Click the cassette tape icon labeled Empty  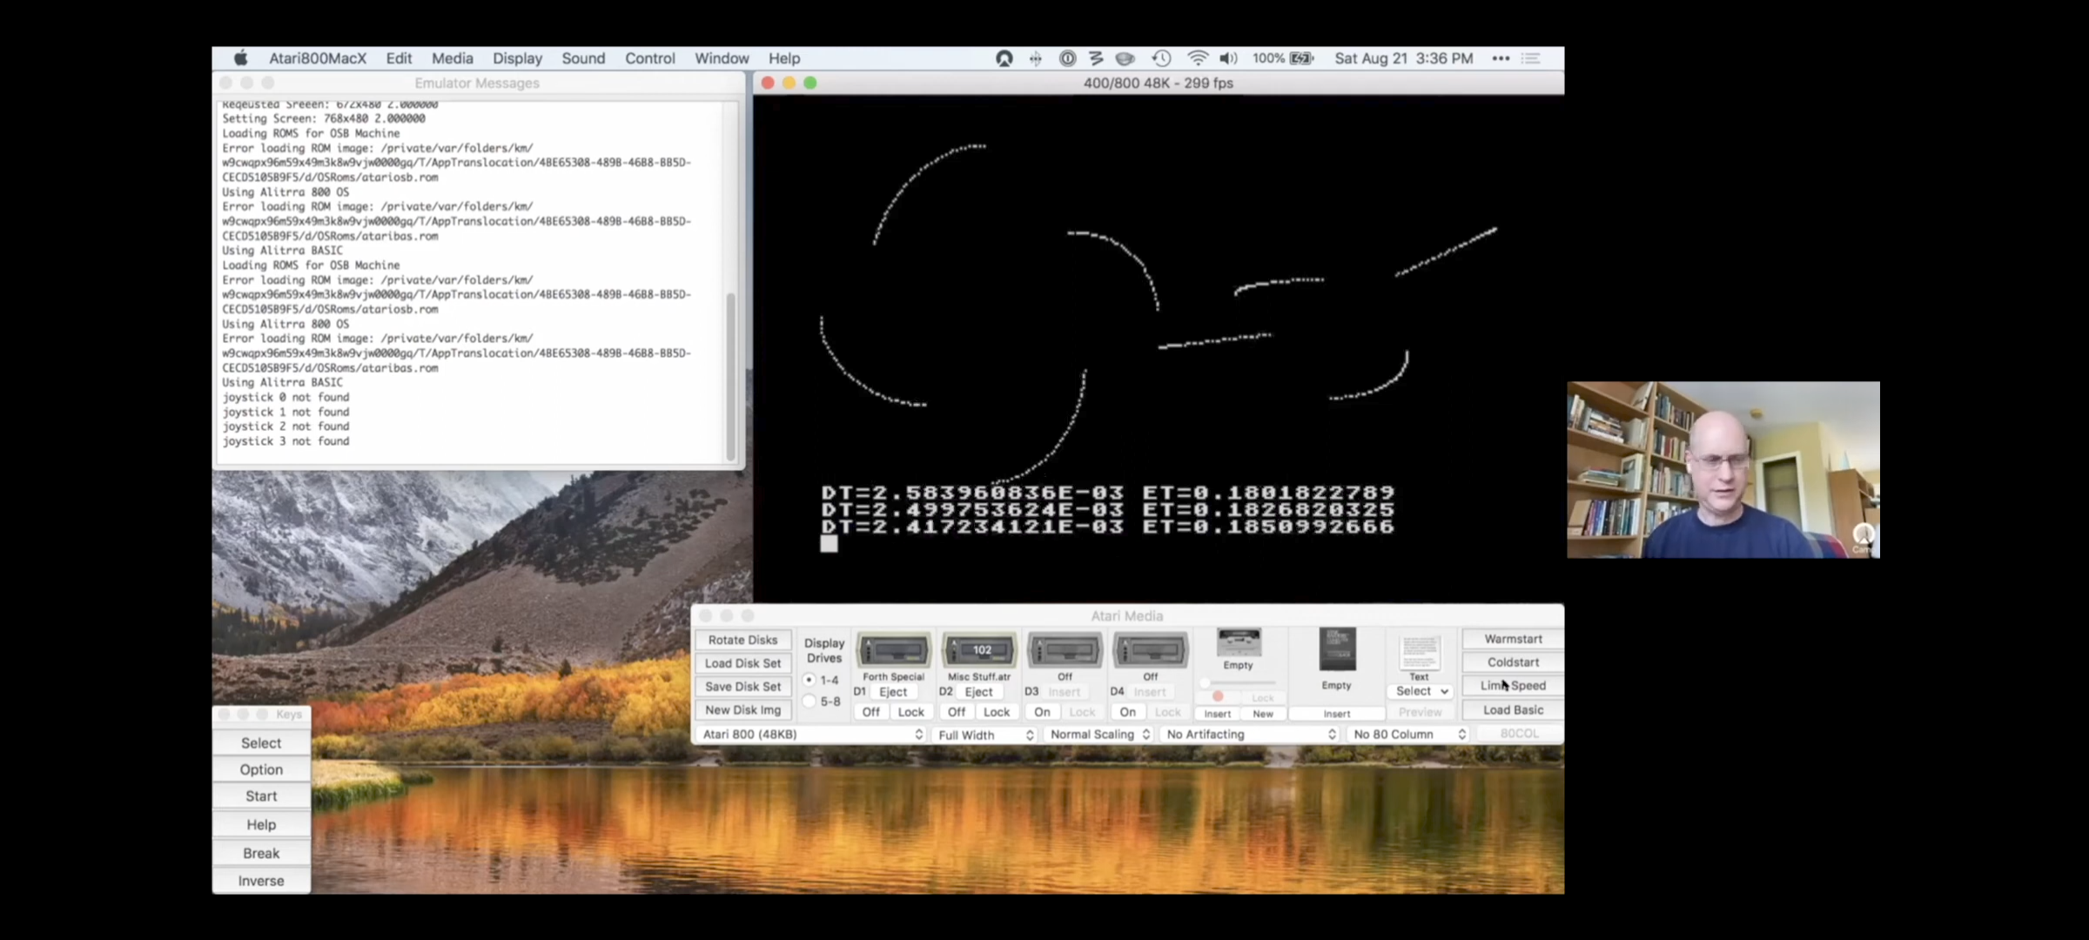pos(1239,642)
